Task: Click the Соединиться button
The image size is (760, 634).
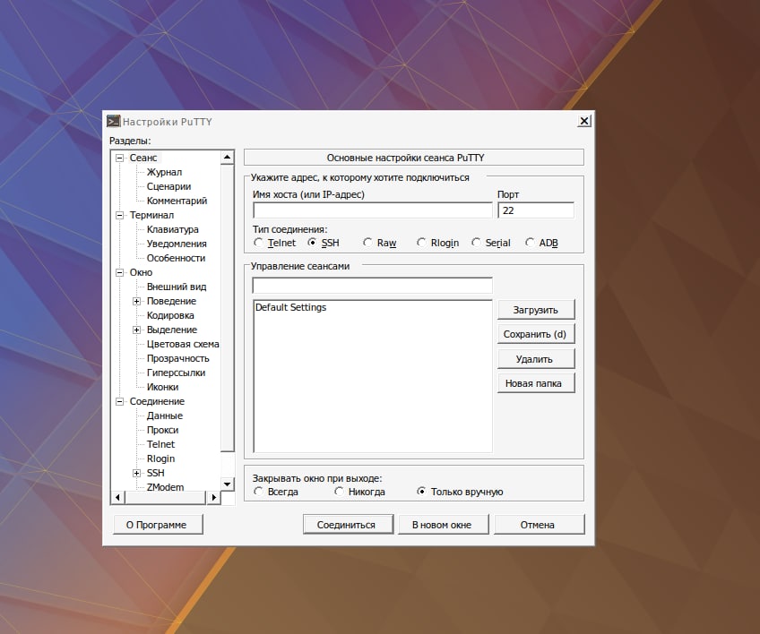Action: 348,525
